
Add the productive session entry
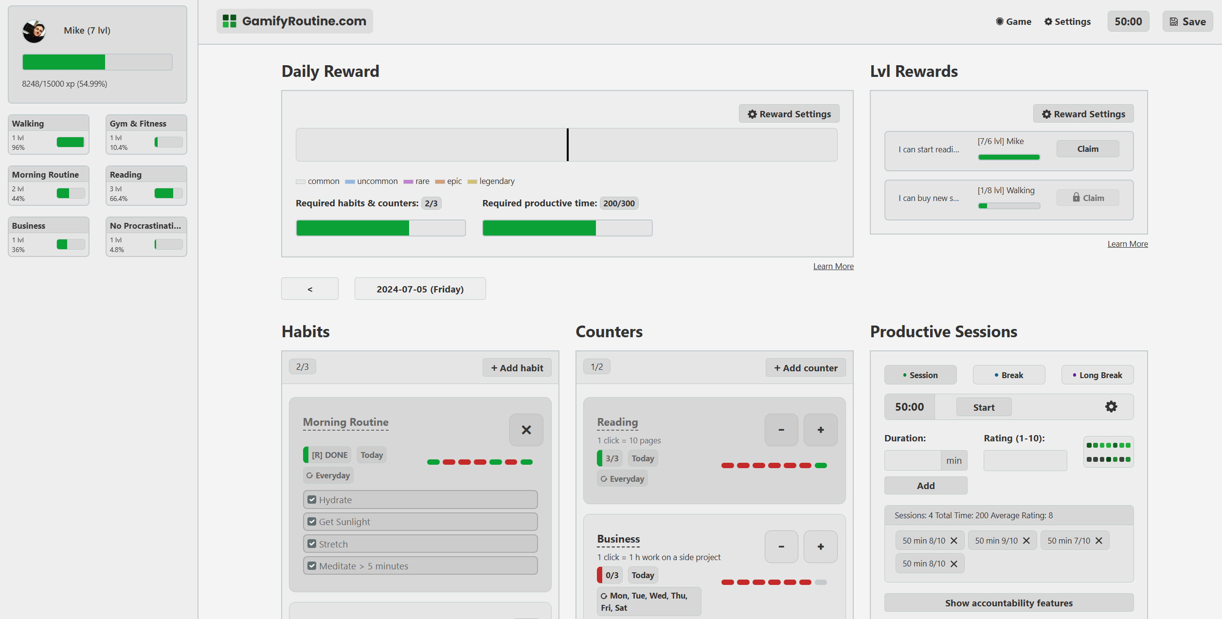click(926, 486)
